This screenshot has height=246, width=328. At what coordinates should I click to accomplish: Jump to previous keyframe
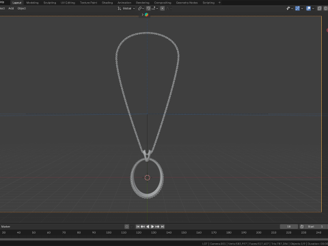click(143, 226)
